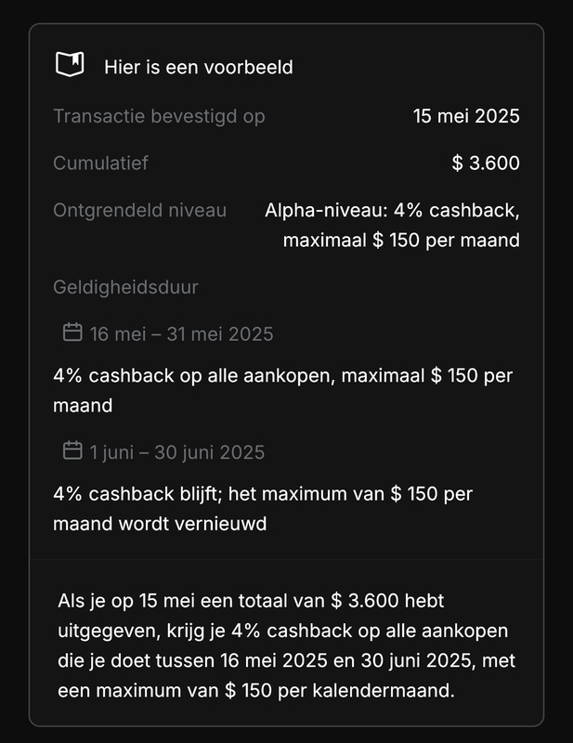Click the 'Transactie bevestigd op' label
This screenshot has width=573, height=743.
point(159,116)
